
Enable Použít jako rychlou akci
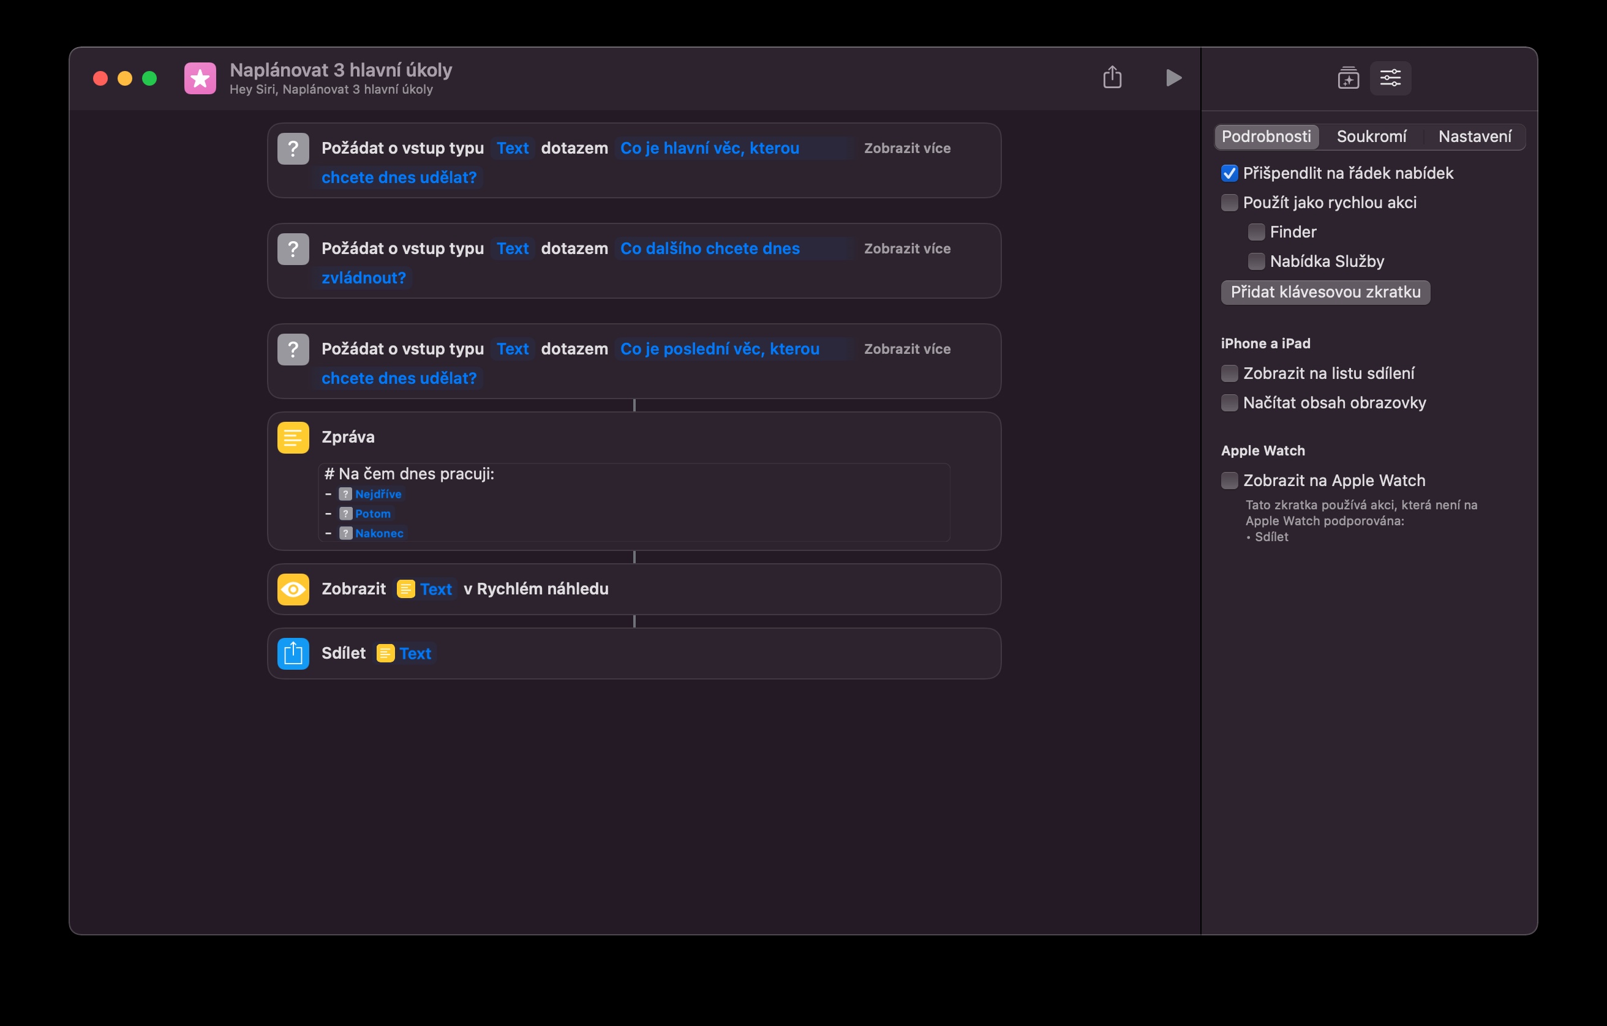1229,203
